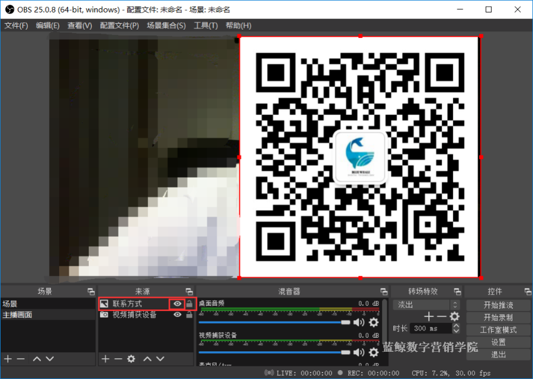The image size is (533, 379).
Task: Undock the 混音器 panel via its popout icon
Action: pyautogui.click(x=384, y=291)
